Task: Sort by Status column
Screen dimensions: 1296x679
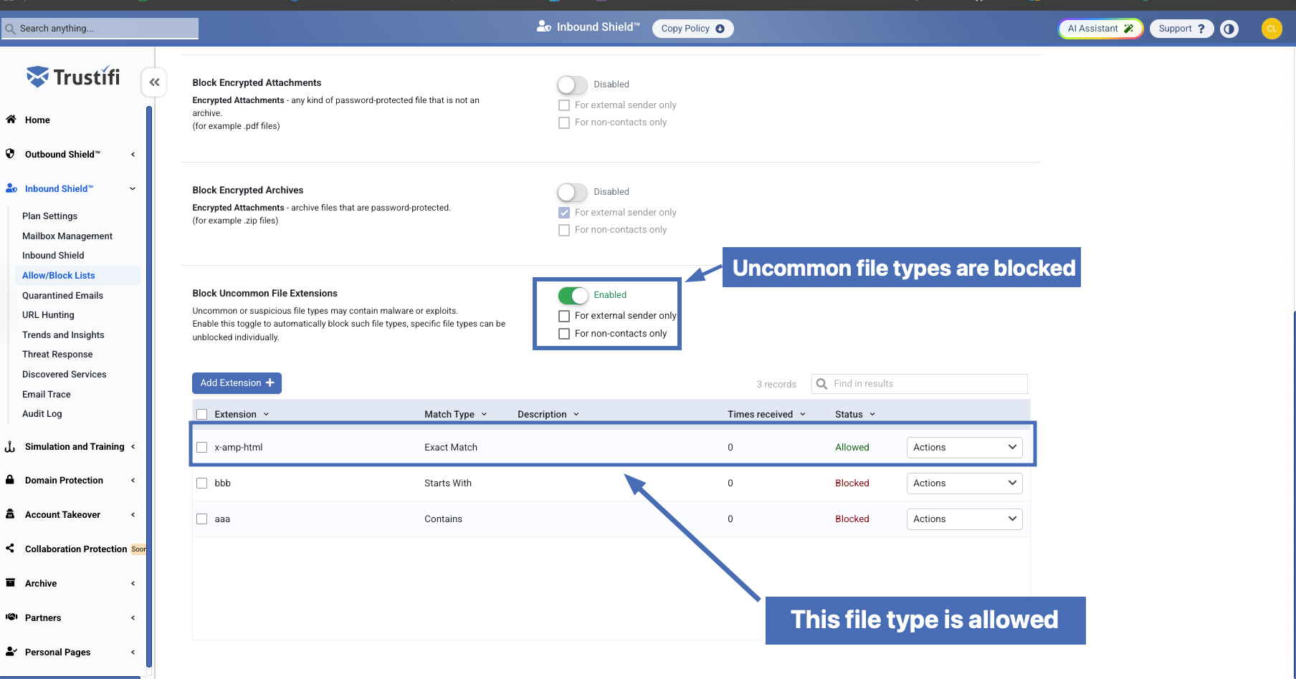Action: pos(855,414)
